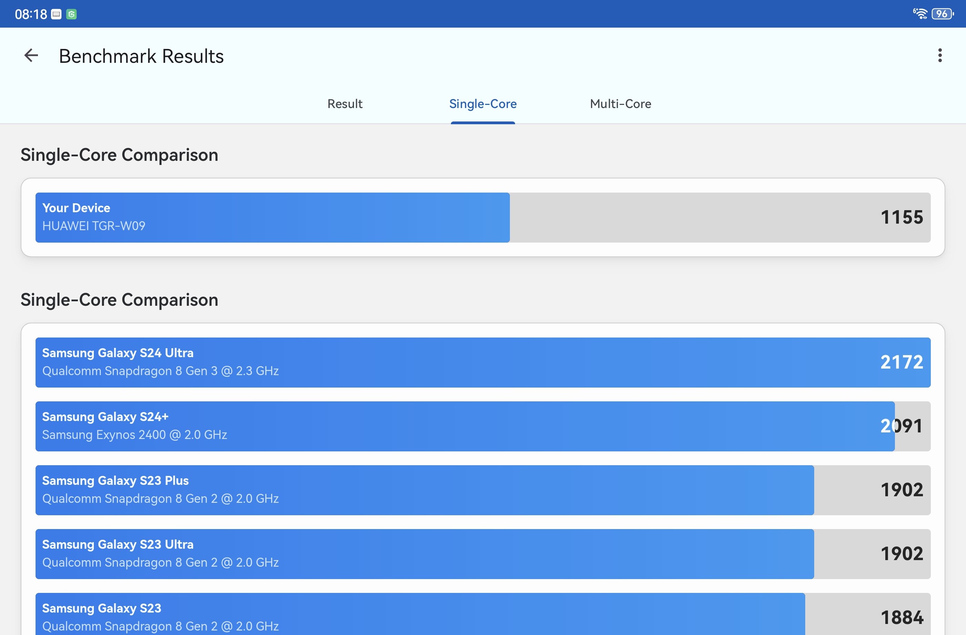Select the Single-Core tab

click(483, 104)
